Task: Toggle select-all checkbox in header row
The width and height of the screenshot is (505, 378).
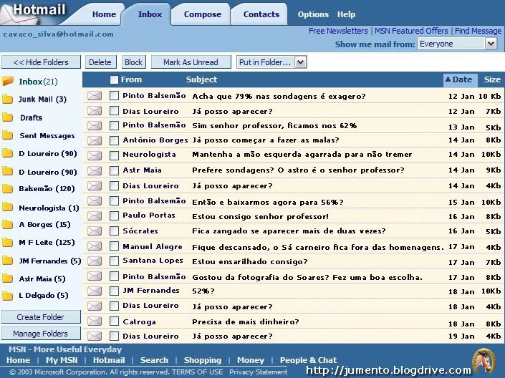Action: coord(114,80)
